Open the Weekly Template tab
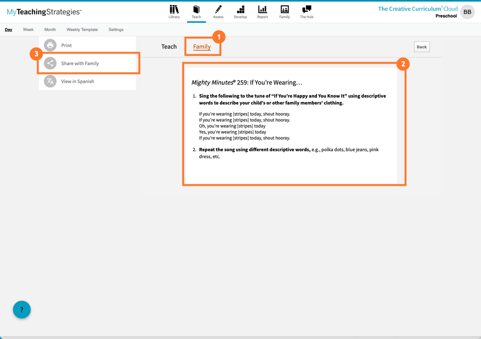Screen dimensions: 481x339 point(82,29)
